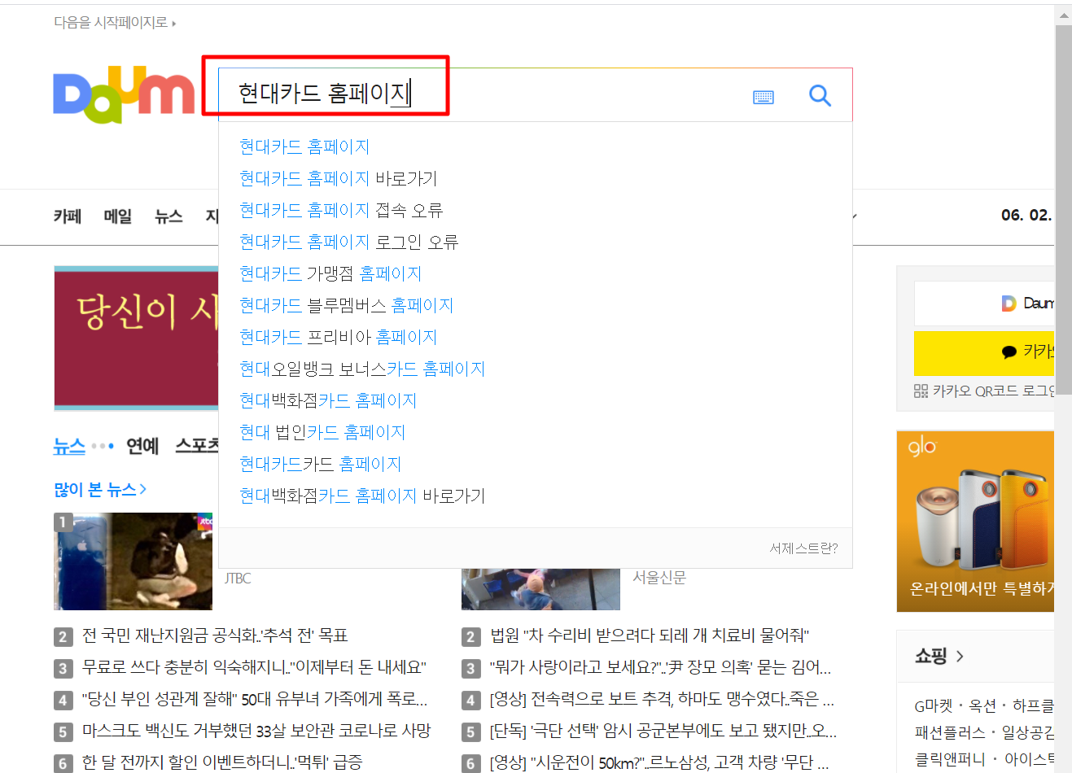Click the 06. 02. date text

(x=1026, y=216)
